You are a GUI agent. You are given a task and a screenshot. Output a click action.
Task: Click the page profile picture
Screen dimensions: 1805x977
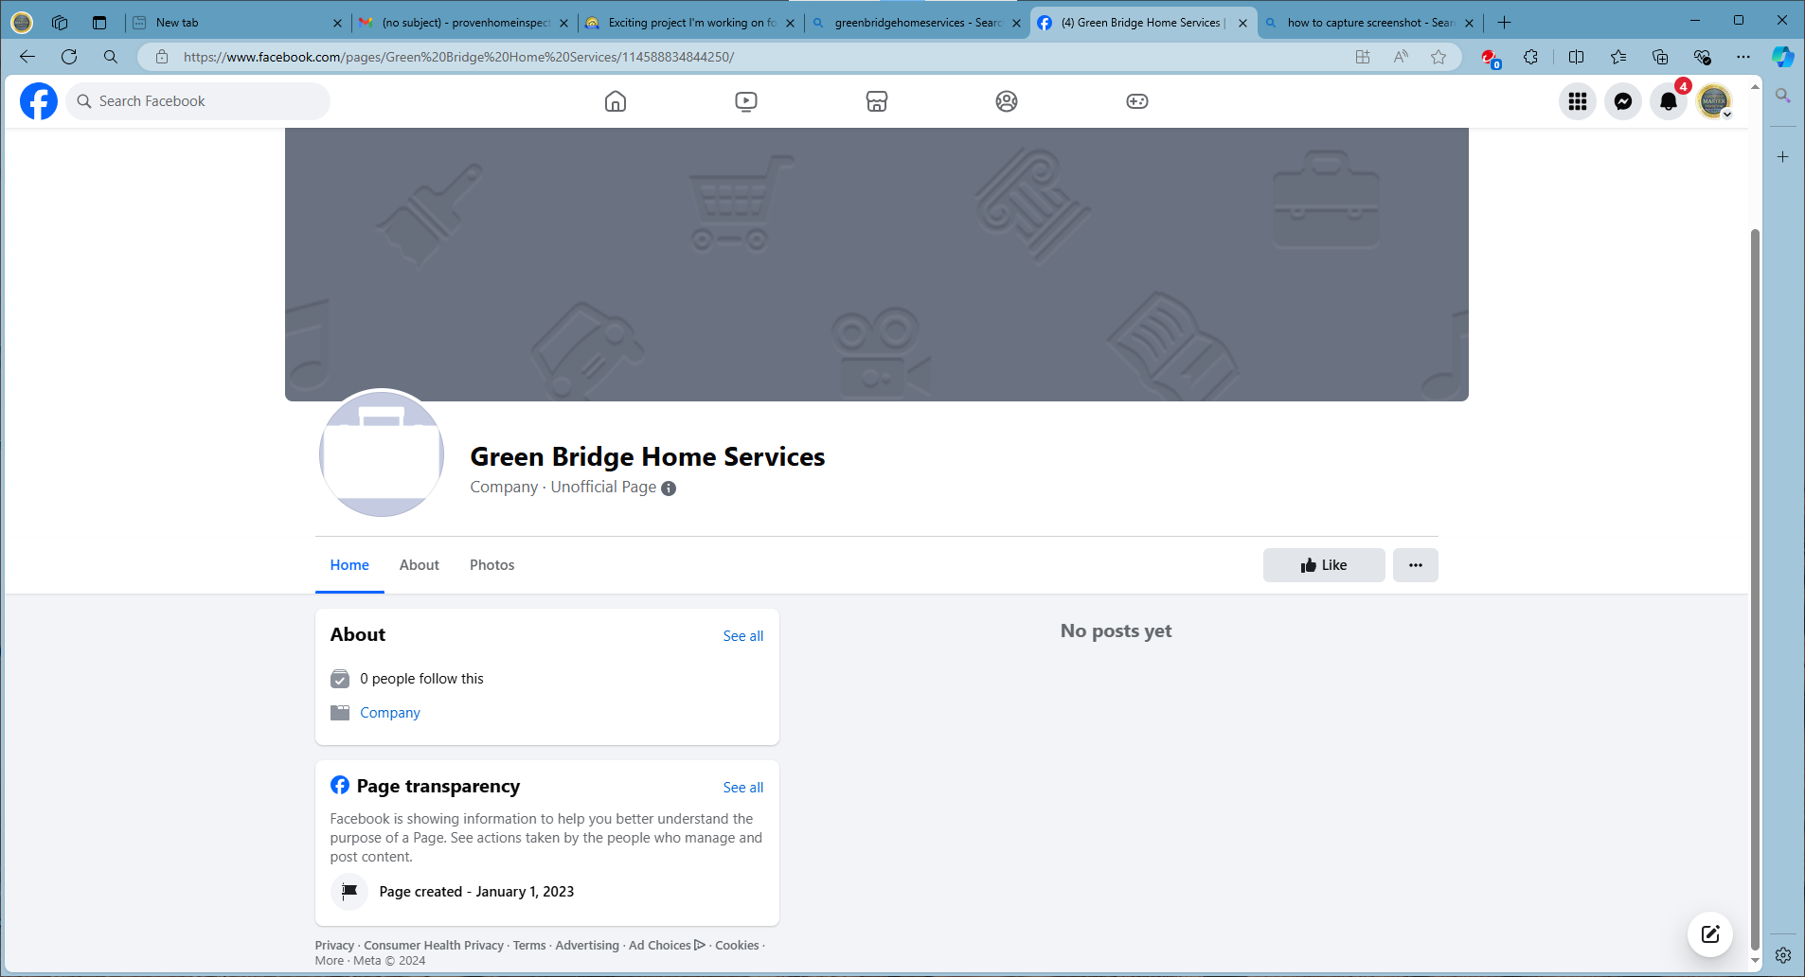382,453
